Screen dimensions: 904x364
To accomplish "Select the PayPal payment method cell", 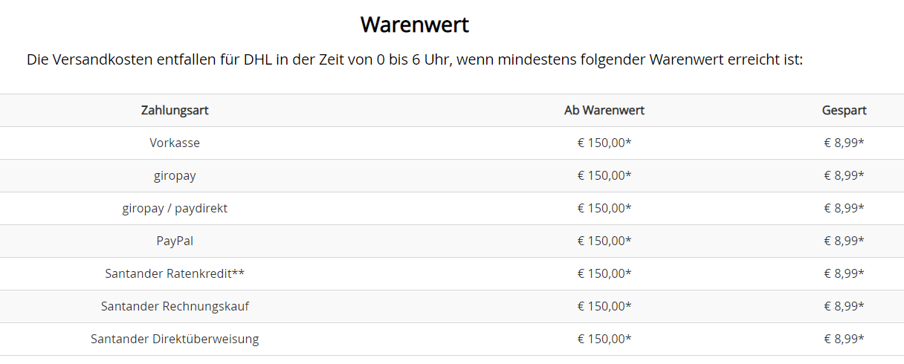I will point(175,241).
